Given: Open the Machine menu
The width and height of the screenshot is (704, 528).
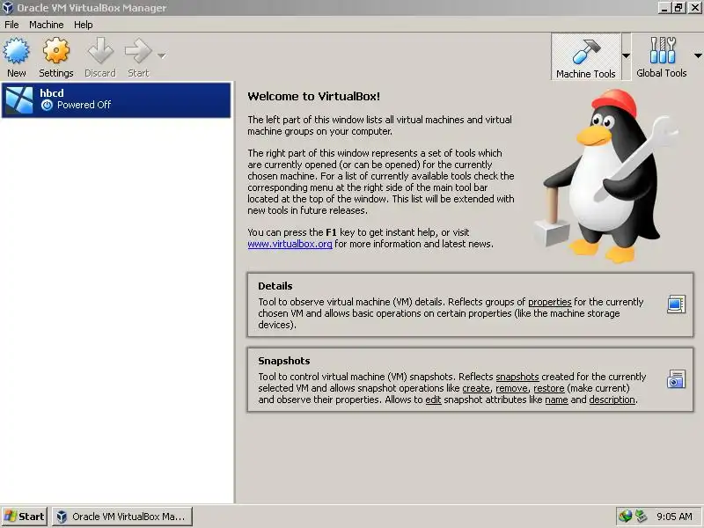Looking at the screenshot, I should (x=47, y=25).
